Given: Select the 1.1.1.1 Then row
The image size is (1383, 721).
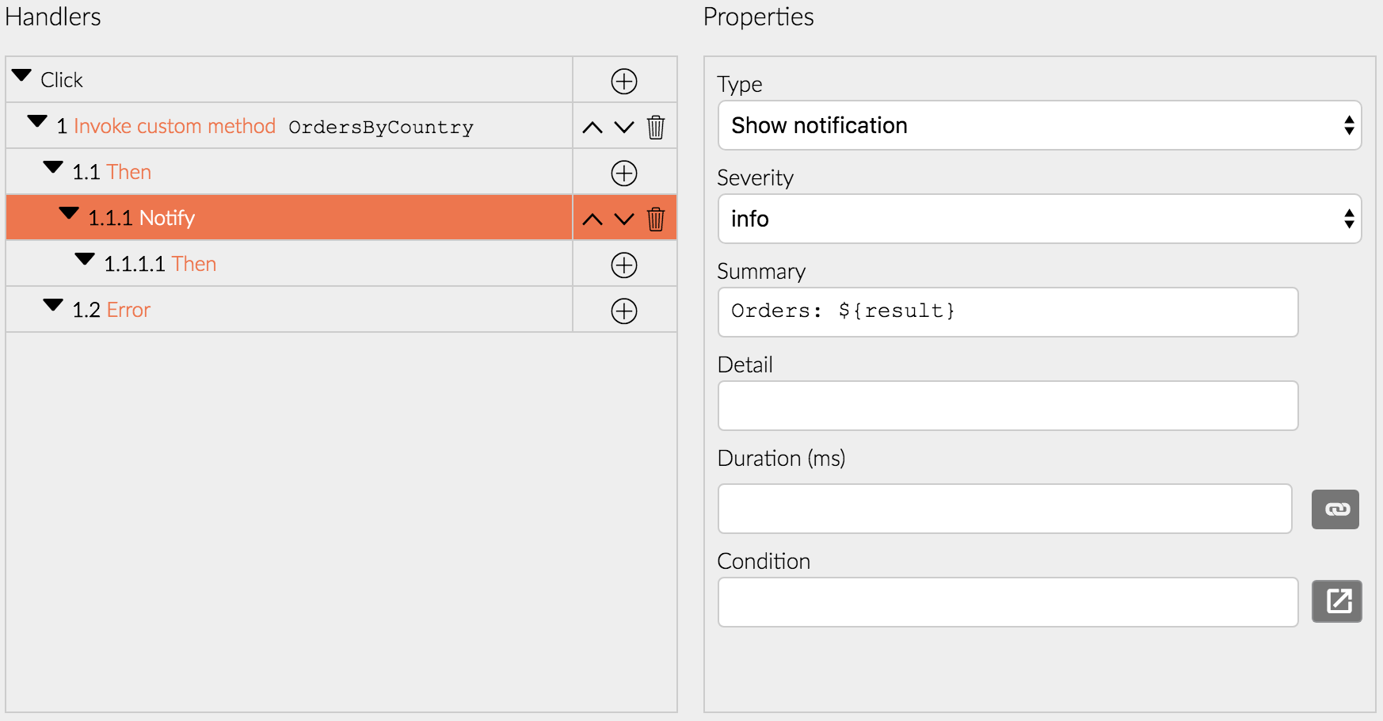Looking at the screenshot, I should click(289, 264).
